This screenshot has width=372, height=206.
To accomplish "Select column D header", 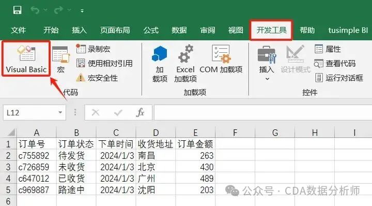I will [x=156, y=133].
